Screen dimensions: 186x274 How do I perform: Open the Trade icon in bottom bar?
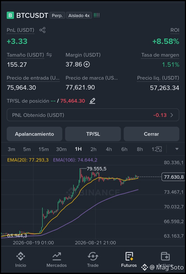(x=93, y=256)
